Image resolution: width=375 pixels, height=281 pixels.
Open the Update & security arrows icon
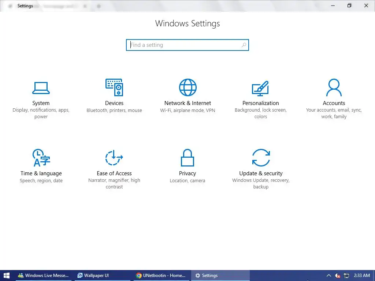click(x=261, y=158)
